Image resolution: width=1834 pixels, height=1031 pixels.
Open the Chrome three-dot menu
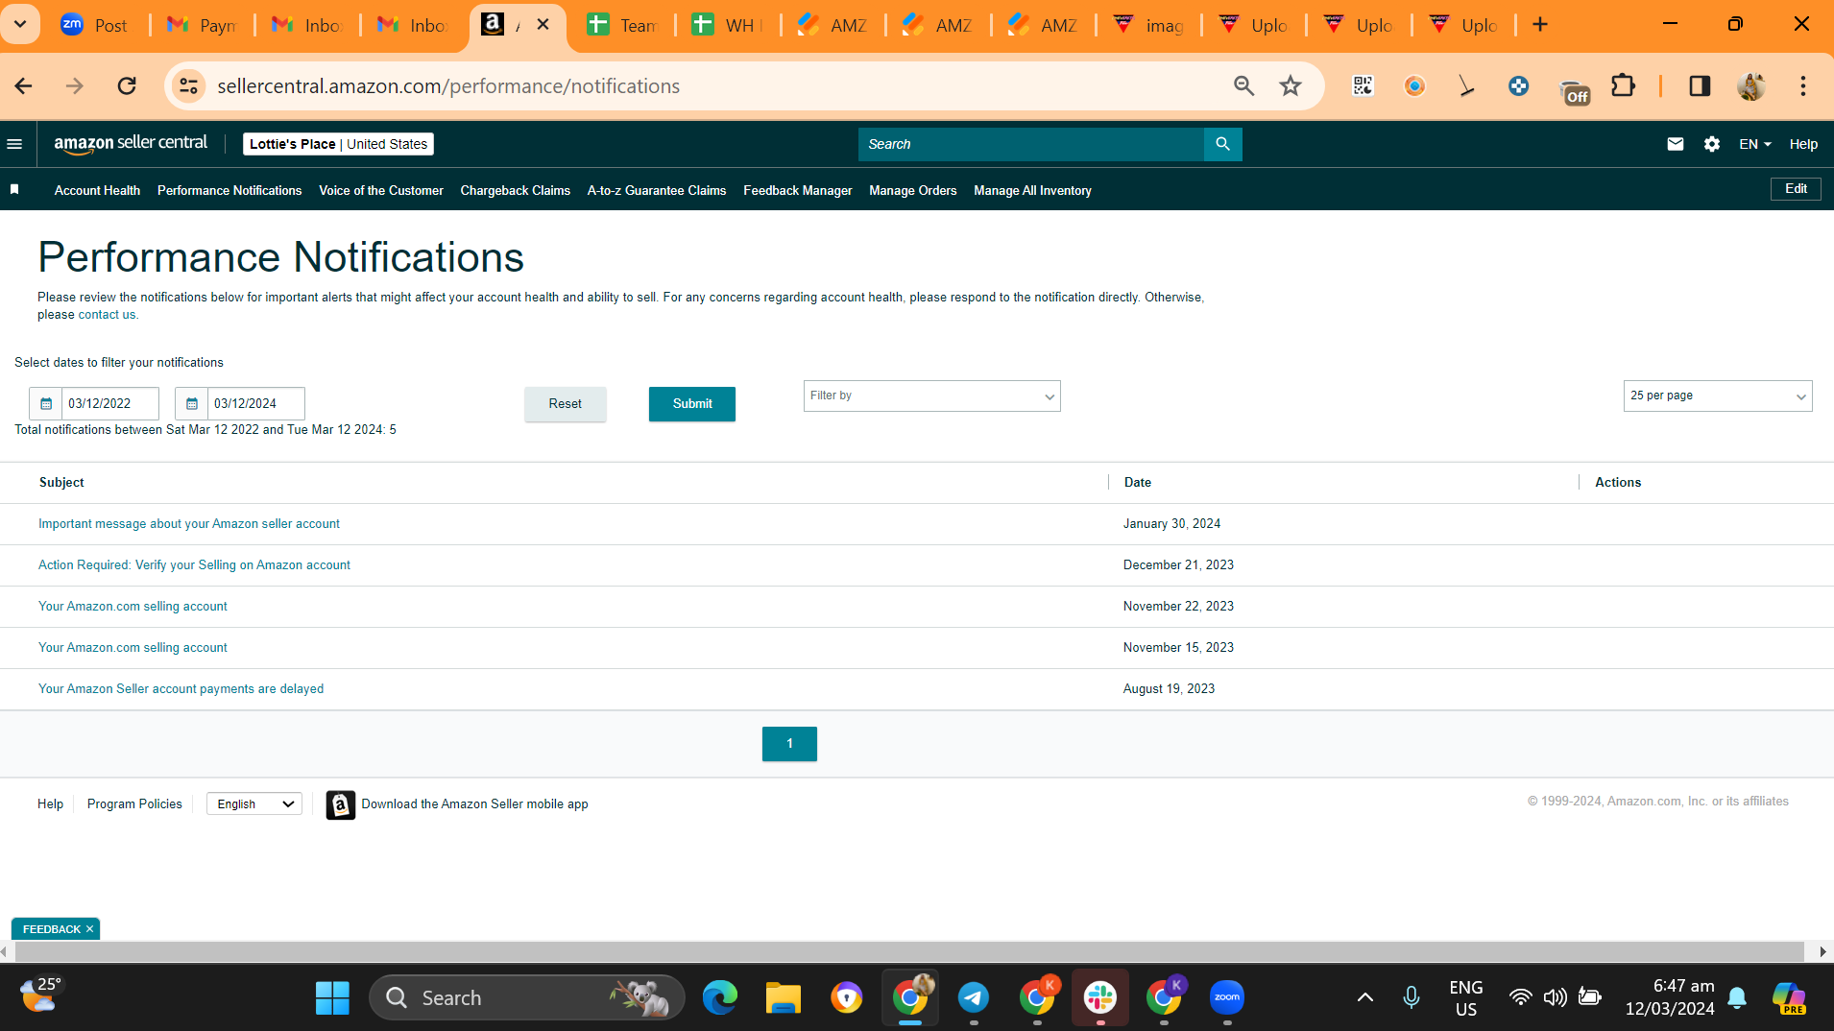(1802, 86)
